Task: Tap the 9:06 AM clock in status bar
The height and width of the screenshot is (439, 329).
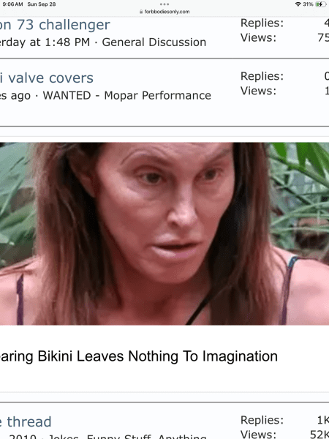Action: [x=13, y=4]
